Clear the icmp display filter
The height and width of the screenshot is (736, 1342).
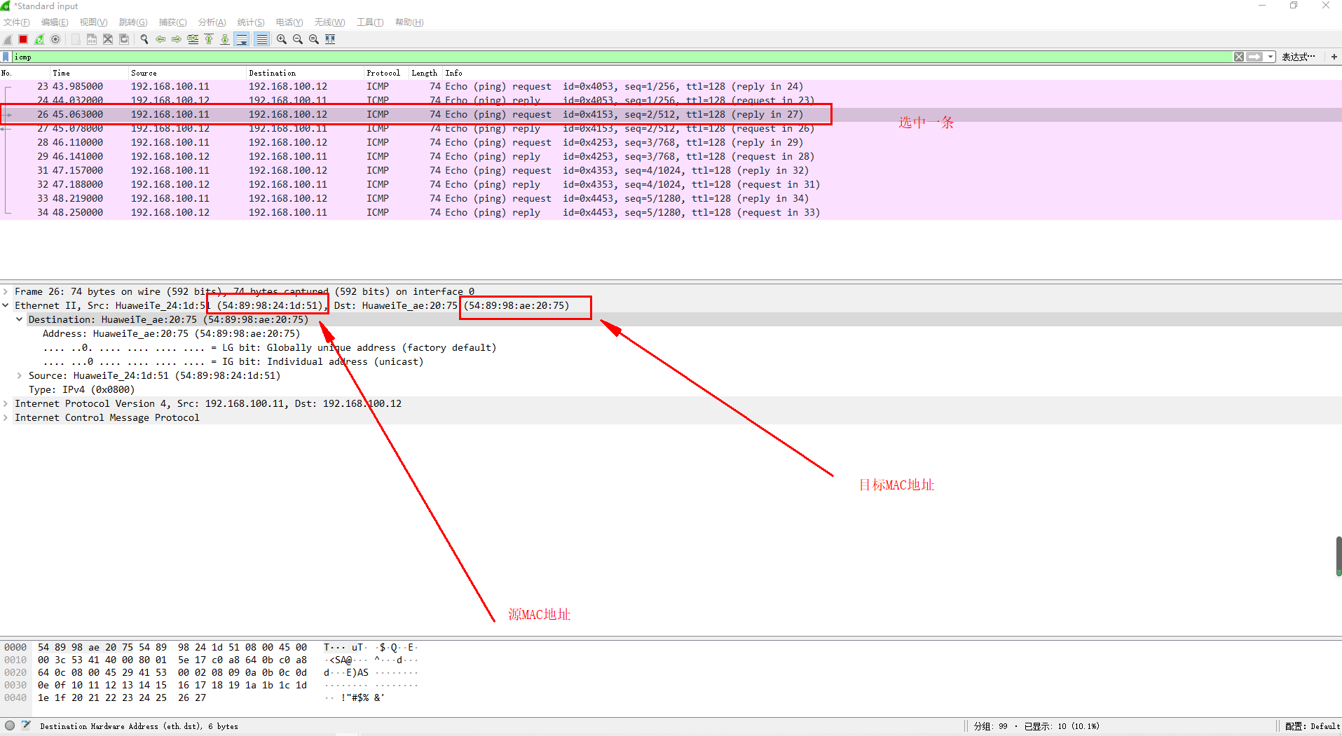1239,56
